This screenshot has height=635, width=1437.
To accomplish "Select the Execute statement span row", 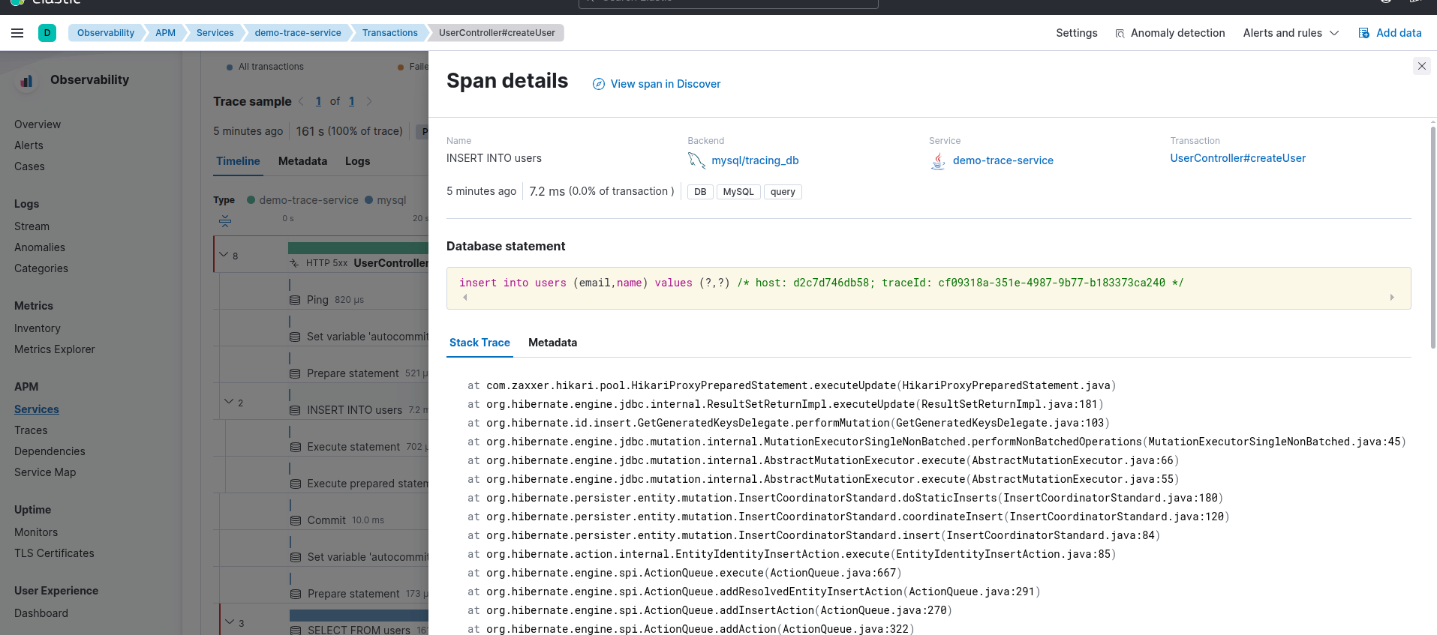I will [x=326, y=439].
